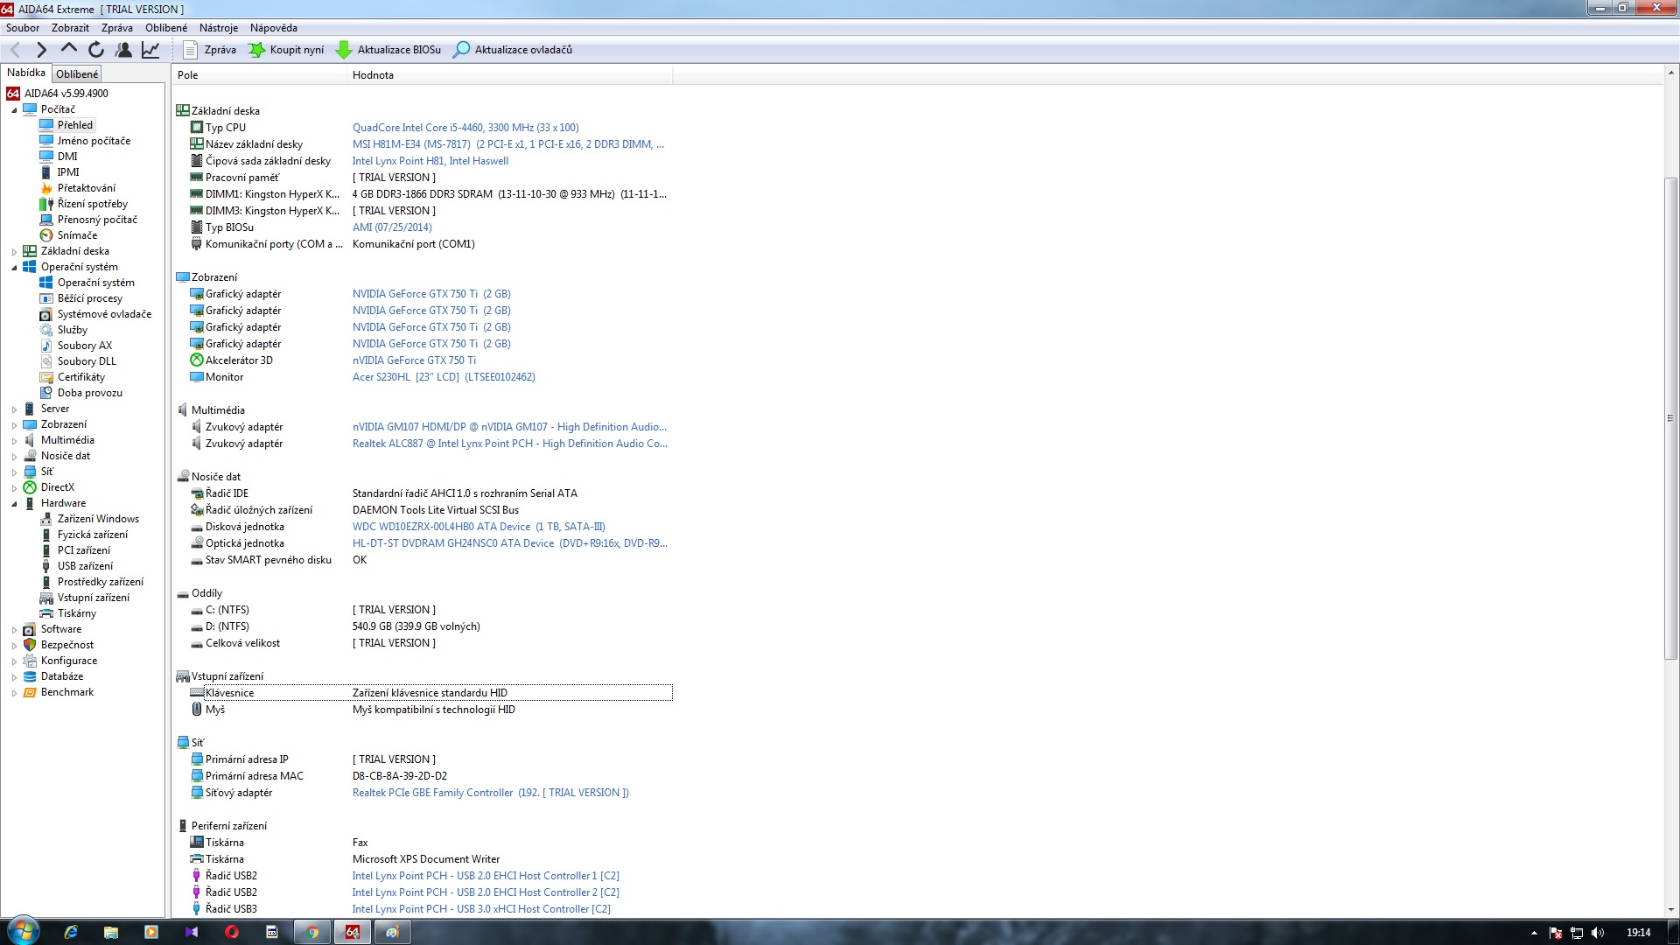
Task: Expand the Benchmark tree node
Action: [14, 693]
